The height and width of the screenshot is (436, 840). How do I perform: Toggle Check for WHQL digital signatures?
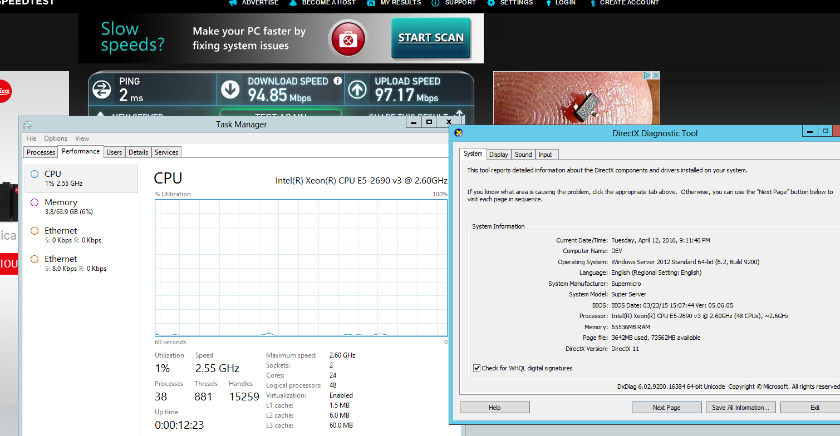point(477,368)
